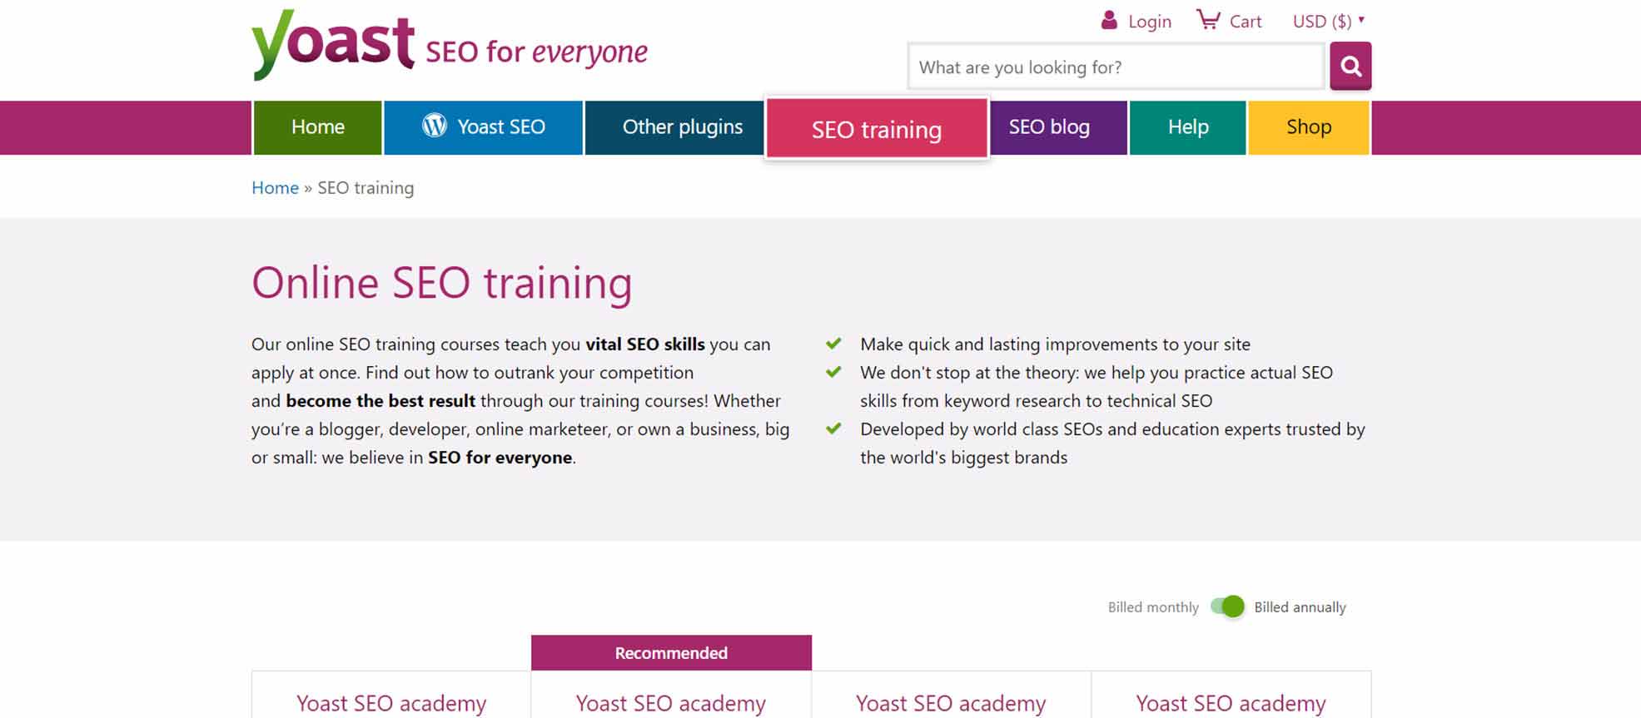Click the 'become the best result' bold text
Screen dimensions: 1641x718
click(380, 401)
